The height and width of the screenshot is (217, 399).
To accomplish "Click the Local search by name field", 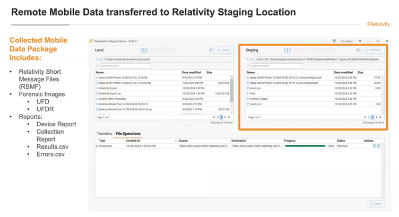I will [125, 66].
